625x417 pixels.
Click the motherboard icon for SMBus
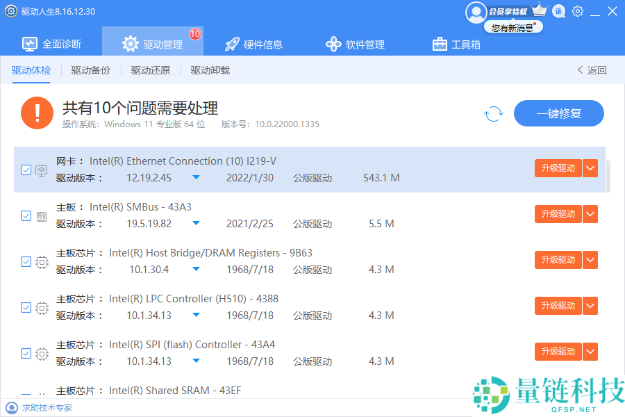(x=42, y=216)
